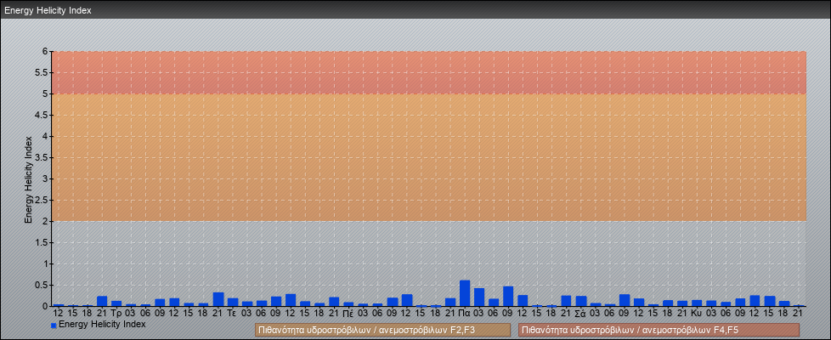This screenshot has height=340, width=831.
Task: Click the y-axis value 3.5
Action: coord(42,157)
